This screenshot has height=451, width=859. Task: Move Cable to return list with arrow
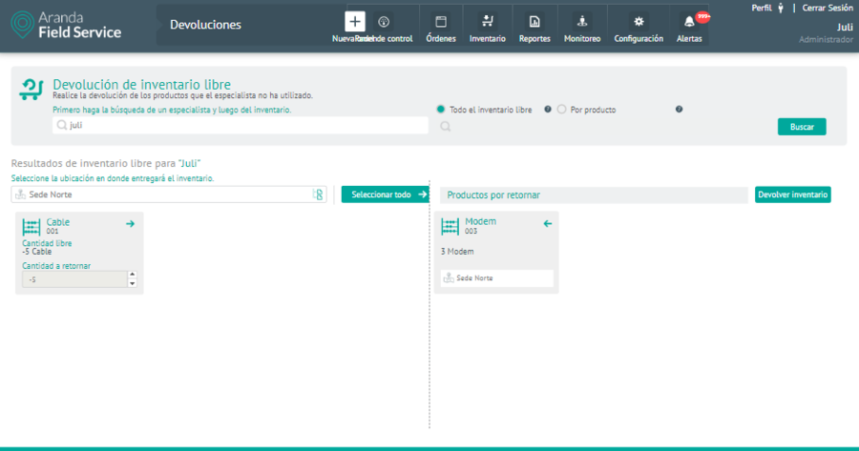[x=131, y=224]
